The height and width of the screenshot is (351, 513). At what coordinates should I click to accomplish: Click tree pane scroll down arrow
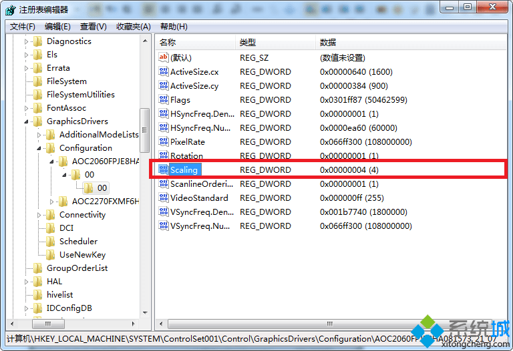[145, 313]
